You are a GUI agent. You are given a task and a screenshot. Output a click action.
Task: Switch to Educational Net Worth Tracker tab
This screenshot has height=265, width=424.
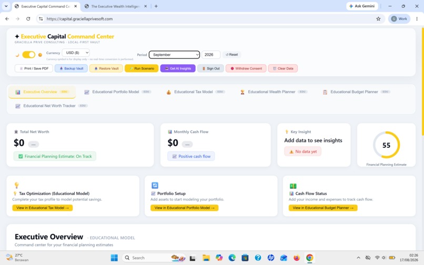click(x=51, y=106)
